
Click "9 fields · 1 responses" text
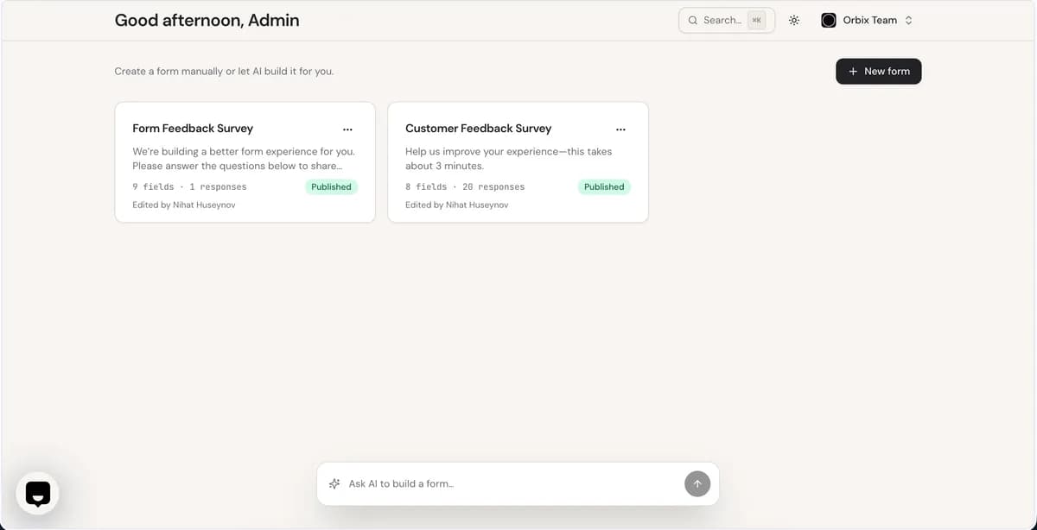coord(189,186)
